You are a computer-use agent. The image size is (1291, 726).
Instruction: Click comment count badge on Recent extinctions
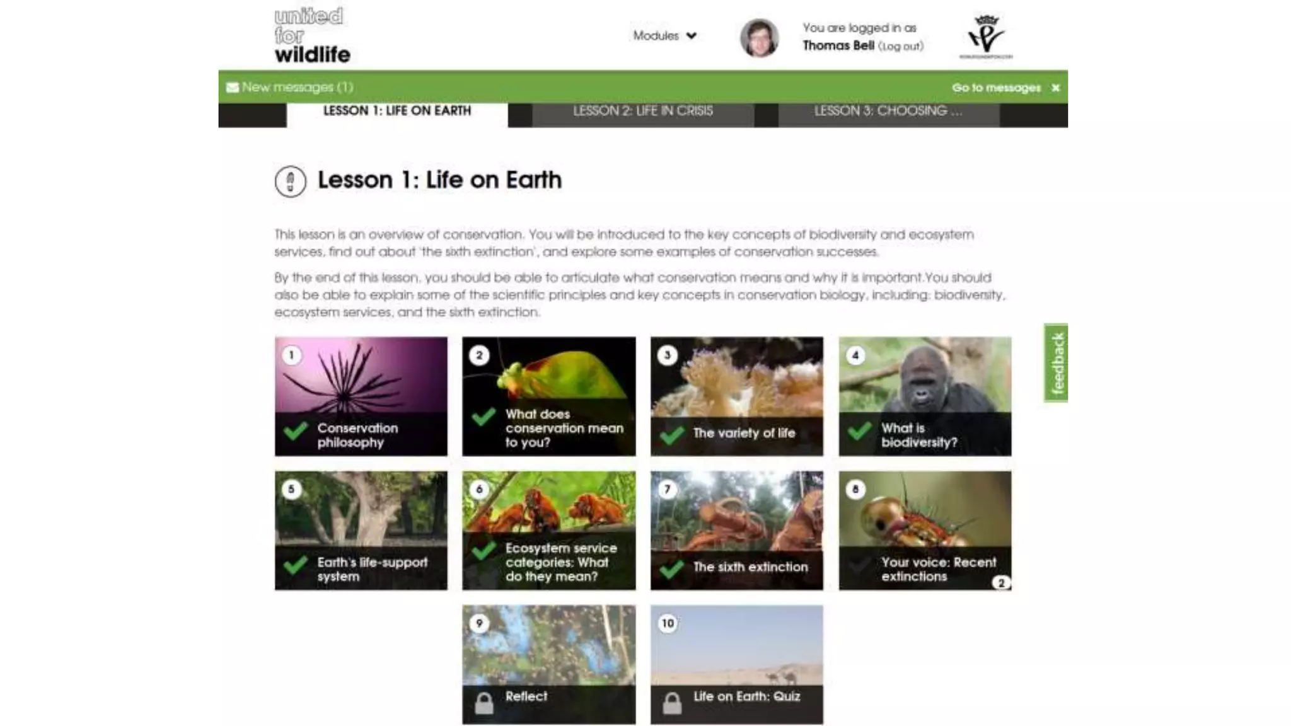click(x=1001, y=583)
